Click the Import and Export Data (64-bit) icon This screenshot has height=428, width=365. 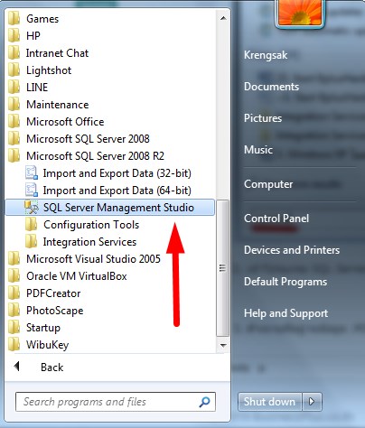point(32,191)
